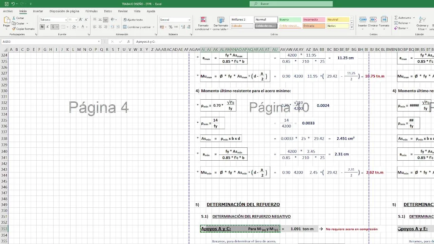
Task: Expand the cell styles gallery
Action: 352,27
